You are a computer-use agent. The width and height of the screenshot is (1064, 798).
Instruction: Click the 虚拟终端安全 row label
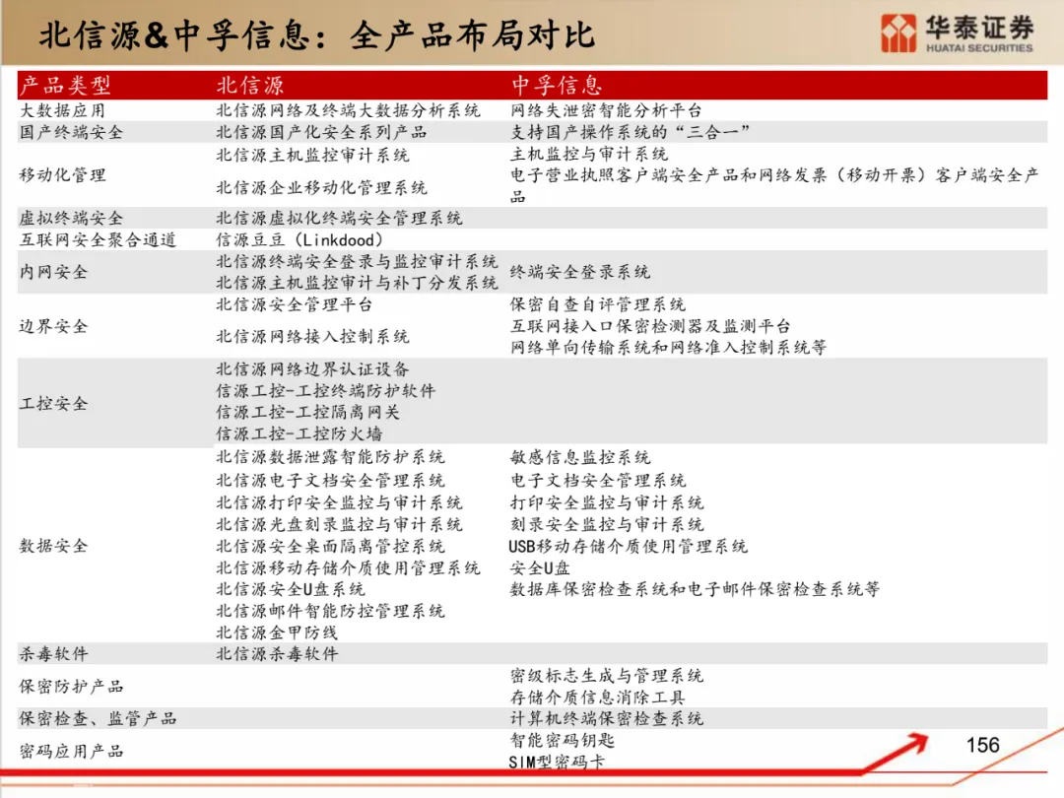71,219
